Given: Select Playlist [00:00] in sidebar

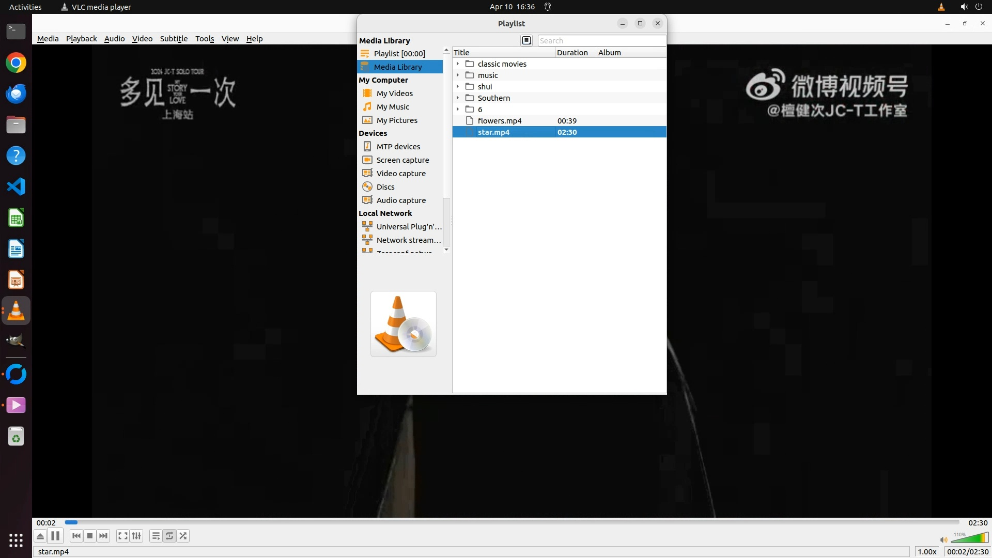Looking at the screenshot, I should click(399, 53).
